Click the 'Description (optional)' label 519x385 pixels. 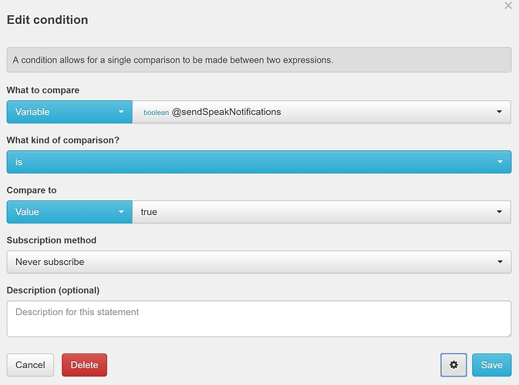point(53,290)
